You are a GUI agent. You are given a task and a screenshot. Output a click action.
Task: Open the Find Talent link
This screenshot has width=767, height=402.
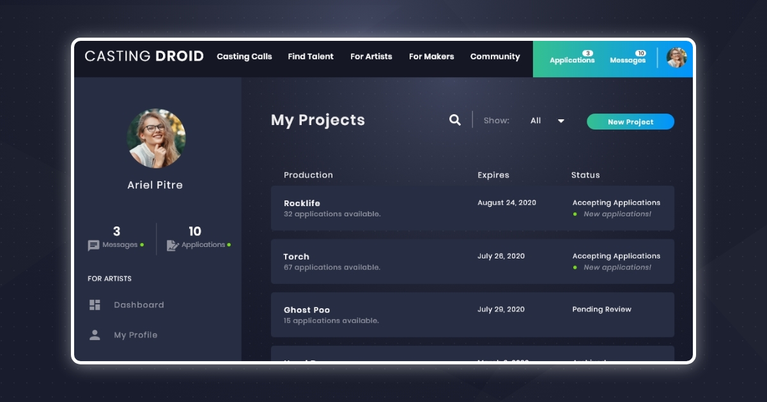[x=311, y=57]
